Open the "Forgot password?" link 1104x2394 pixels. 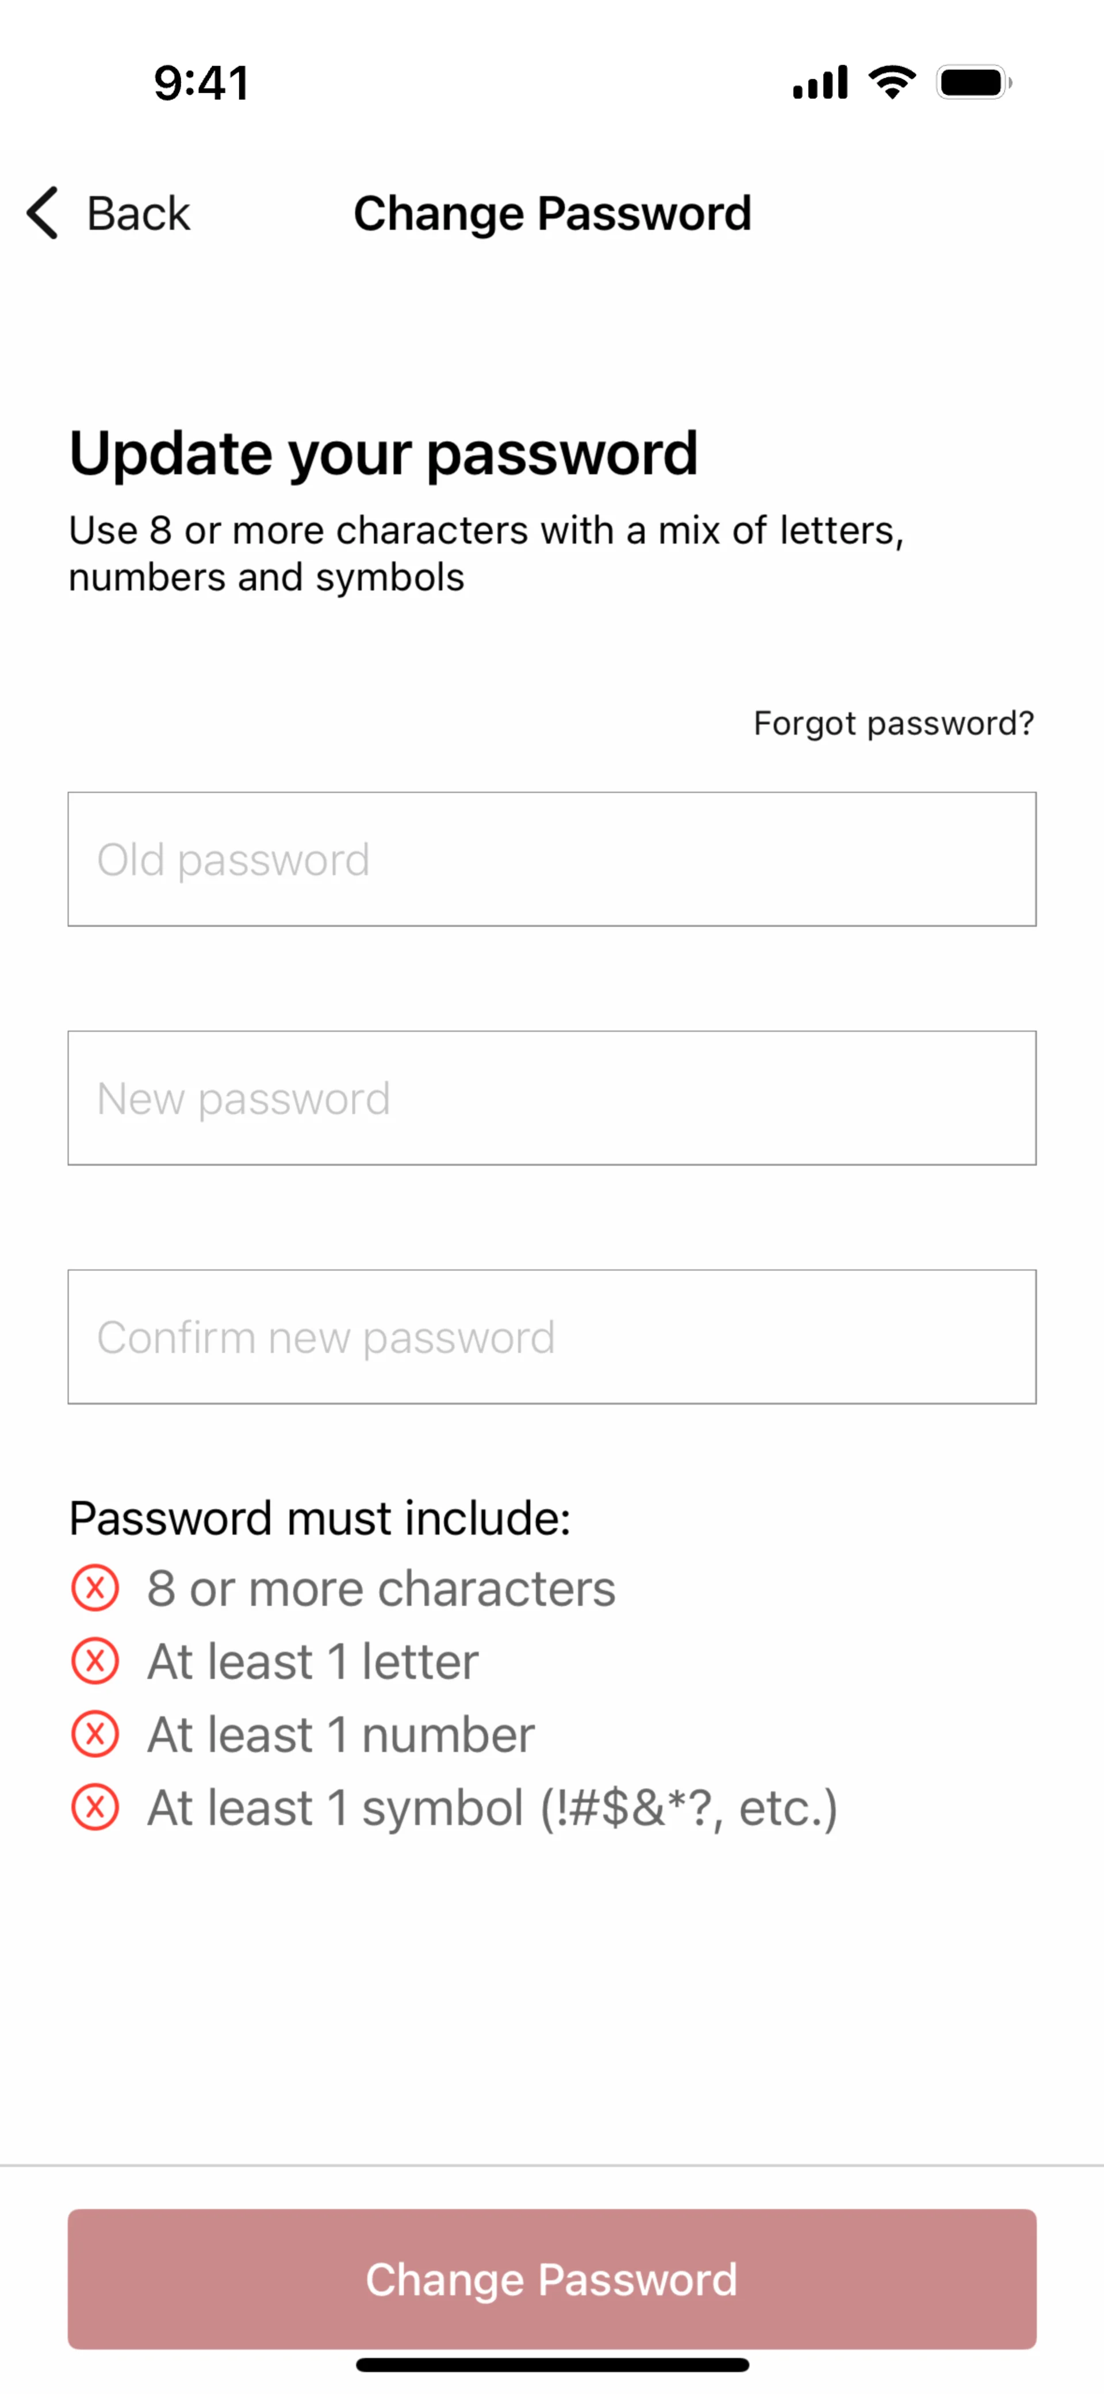pos(893,723)
